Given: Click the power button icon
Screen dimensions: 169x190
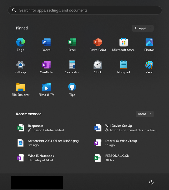Looking at the screenshot, I should click(x=151, y=182).
